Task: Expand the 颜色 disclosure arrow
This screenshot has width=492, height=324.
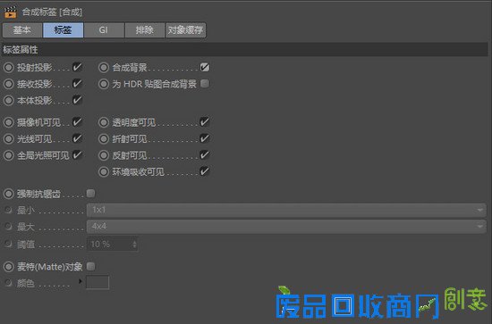Action: coord(80,281)
